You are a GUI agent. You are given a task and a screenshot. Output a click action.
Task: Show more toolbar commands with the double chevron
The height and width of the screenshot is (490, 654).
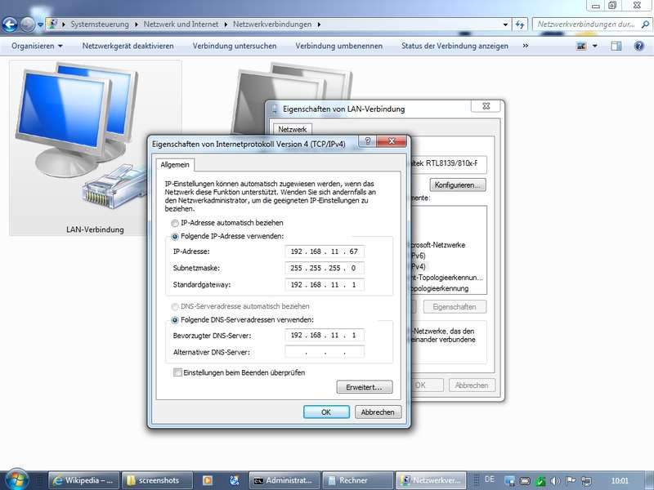tap(525, 46)
